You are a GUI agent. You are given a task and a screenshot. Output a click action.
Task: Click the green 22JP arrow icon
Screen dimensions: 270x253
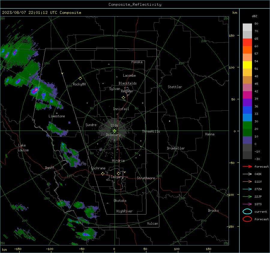pyautogui.click(x=247, y=196)
